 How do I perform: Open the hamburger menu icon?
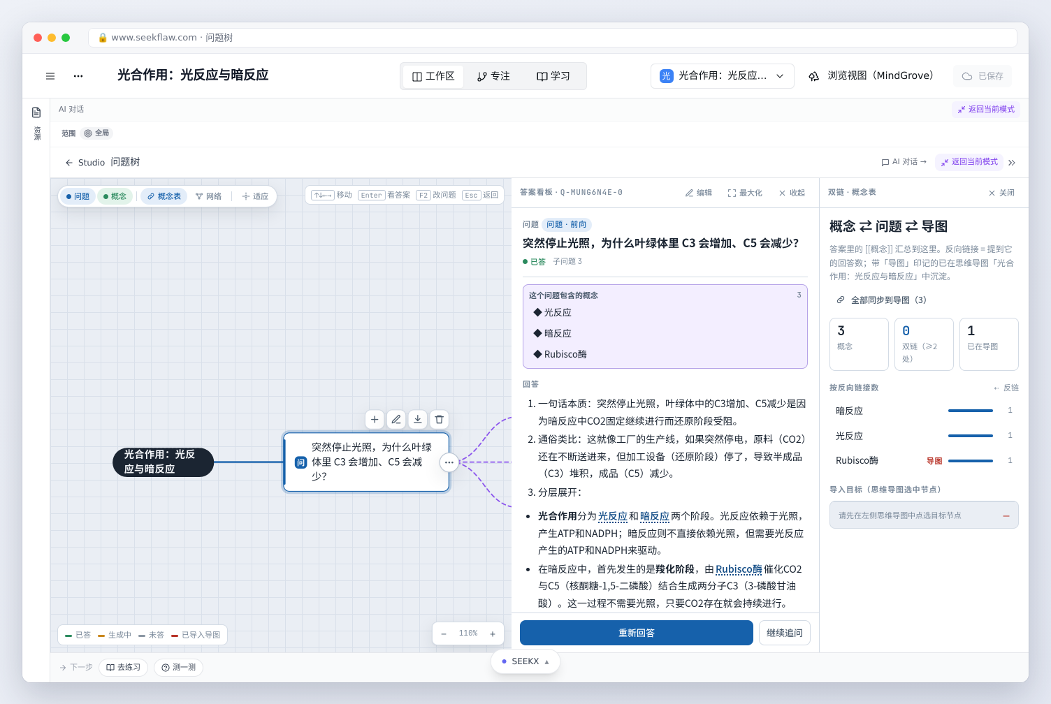pyautogui.click(x=50, y=76)
